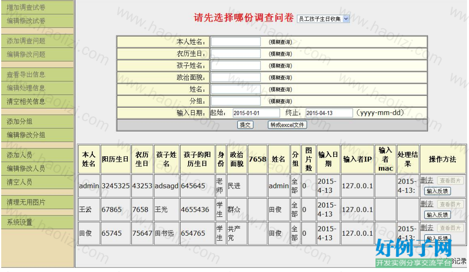Image resolution: width=469 pixels, height=272 pixels.
Task: Submit the query with 提交 button
Action: [x=245, y=125]
